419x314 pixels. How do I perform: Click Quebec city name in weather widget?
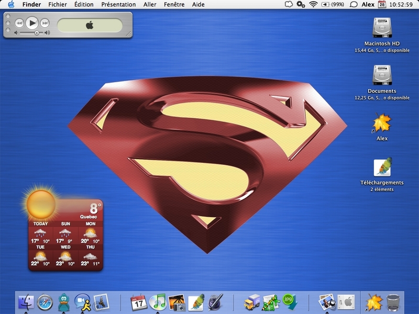tap(89, 217)
